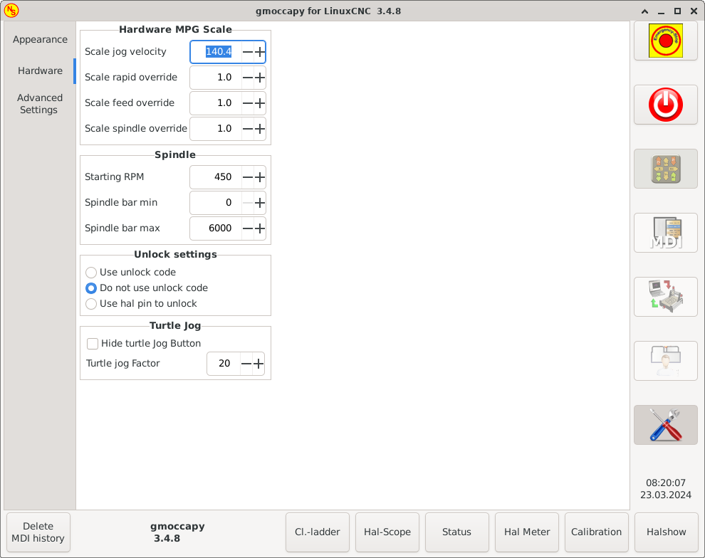Viewport: 705px width, 558px height.
Task: Increment the Turtle jog Factor
Action: [x=259, y=363]
